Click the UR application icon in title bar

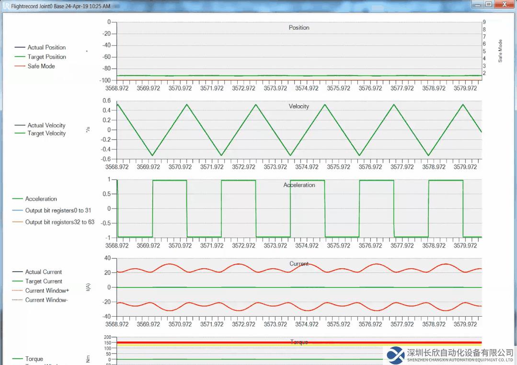pos(5,6)
